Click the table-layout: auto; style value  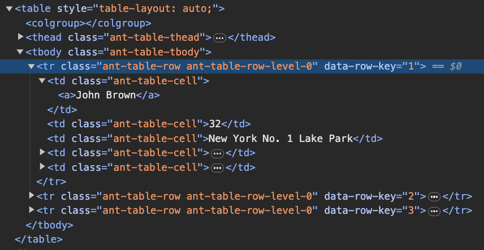point(155,8)
